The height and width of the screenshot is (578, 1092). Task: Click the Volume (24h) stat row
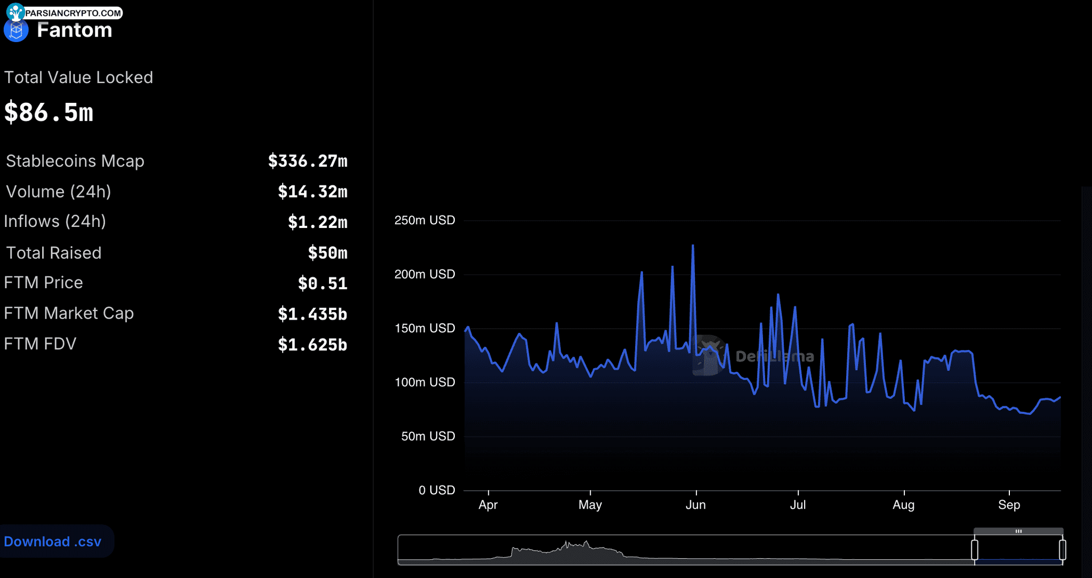pyautogui.click(x=176, y=192)
